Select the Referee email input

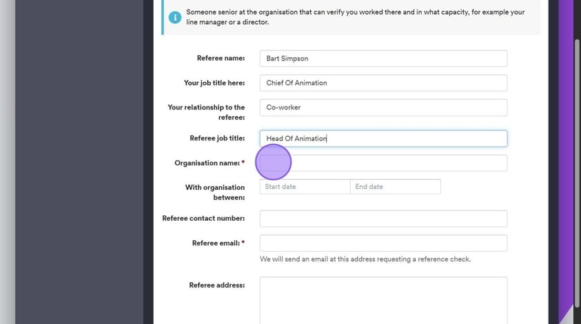(383, 243)
